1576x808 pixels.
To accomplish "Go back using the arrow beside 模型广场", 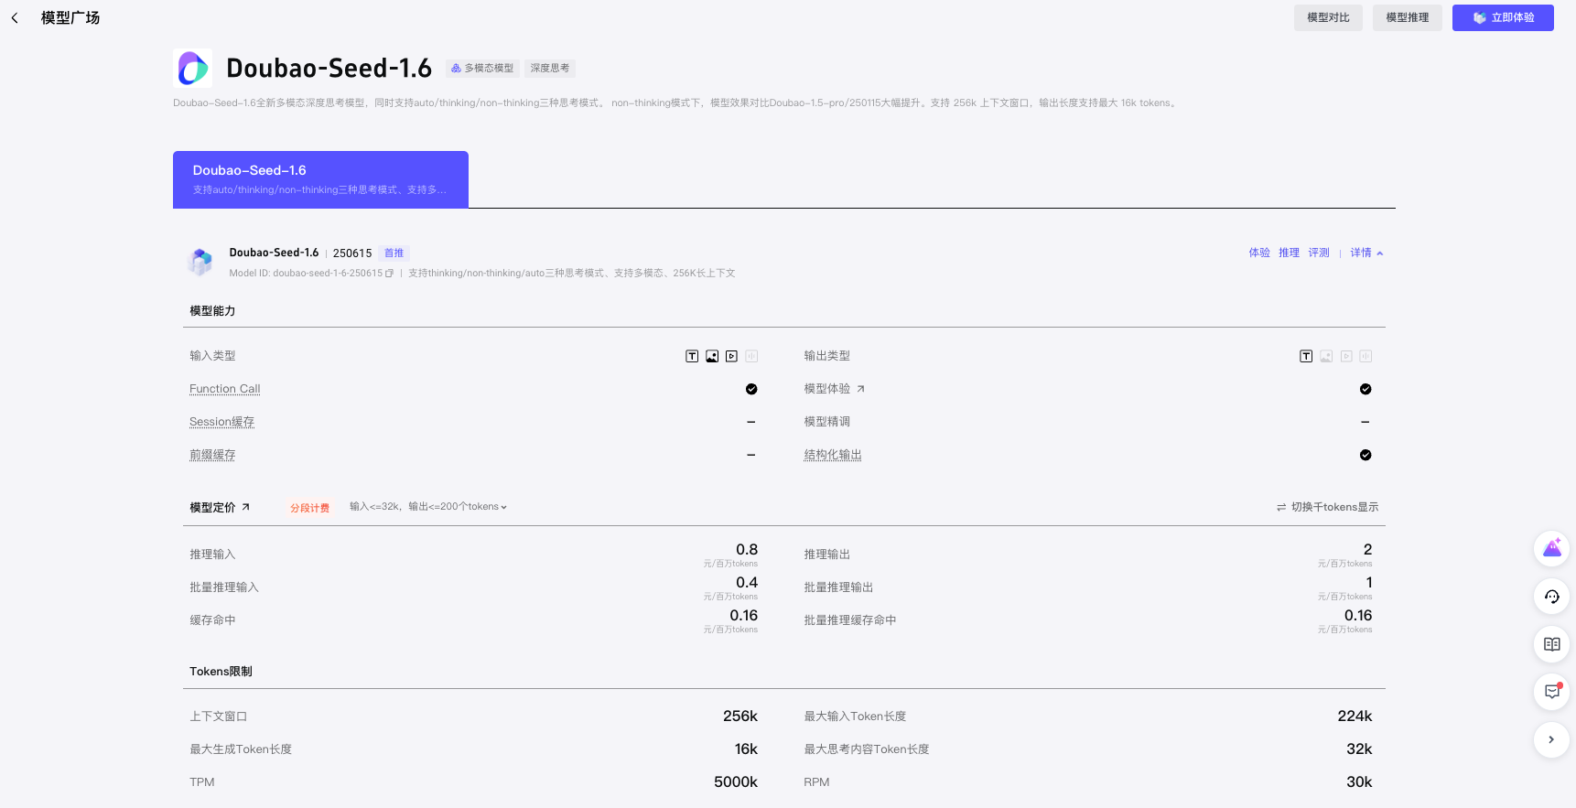I will click(15, 18).
